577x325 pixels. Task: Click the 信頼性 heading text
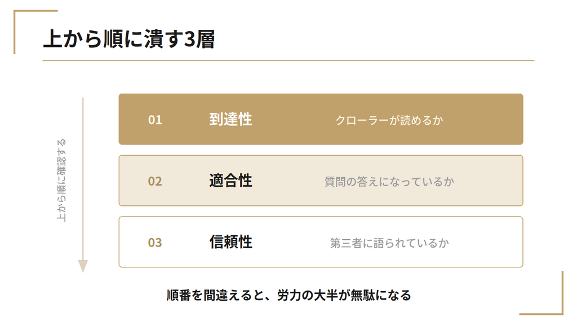point(230,242)
